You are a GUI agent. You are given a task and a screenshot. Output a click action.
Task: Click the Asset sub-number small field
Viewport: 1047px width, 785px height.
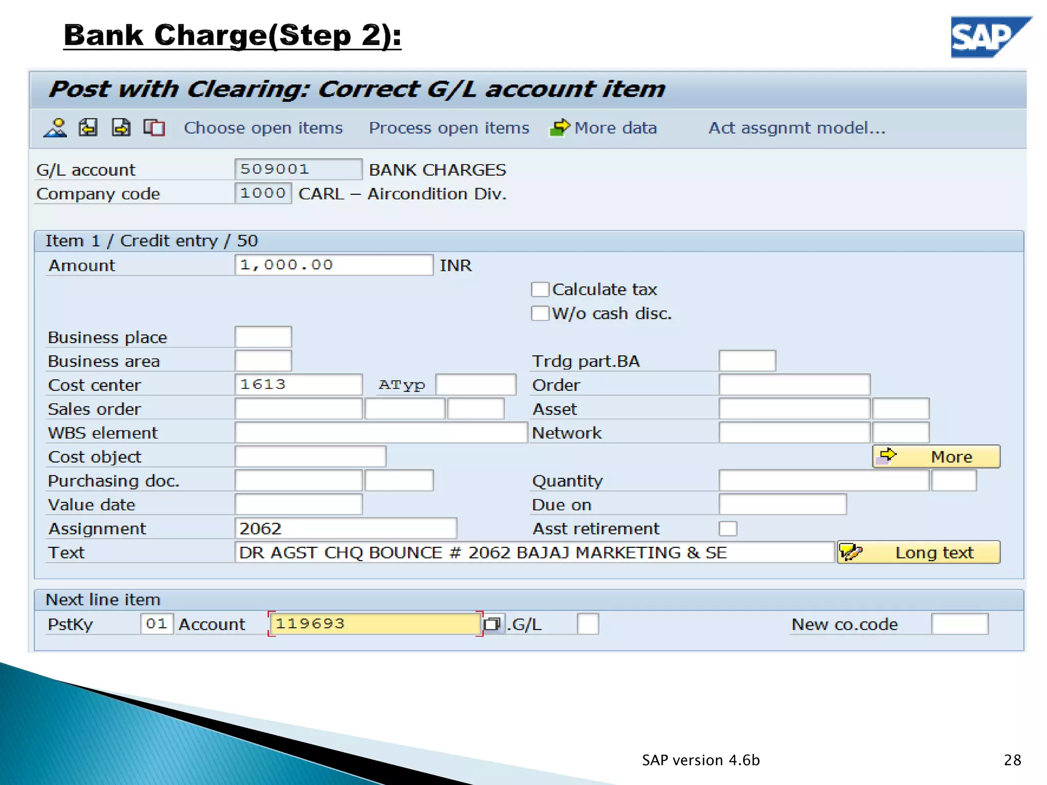tap(901, 409)
